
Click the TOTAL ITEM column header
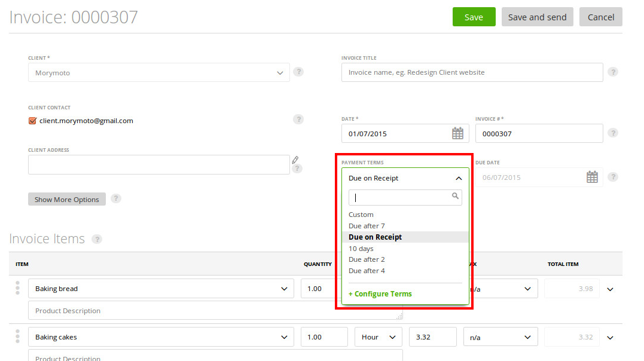pos(563,264)
